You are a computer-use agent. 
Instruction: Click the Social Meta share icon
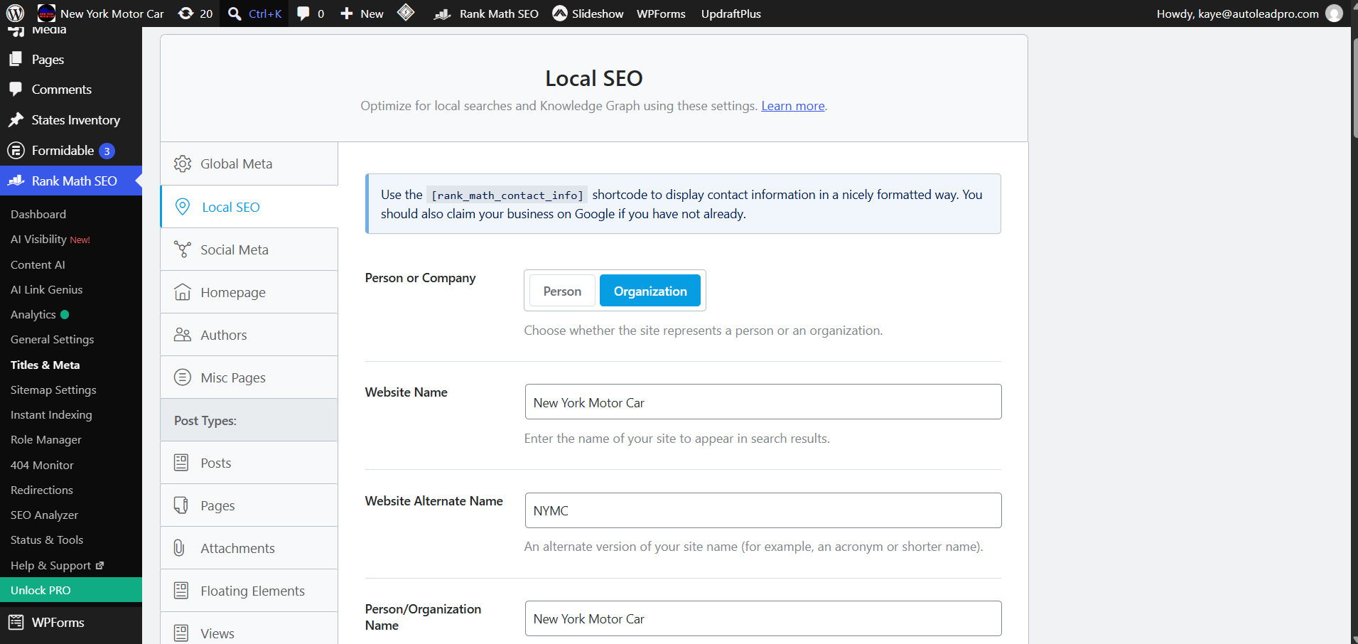point(183,249)
